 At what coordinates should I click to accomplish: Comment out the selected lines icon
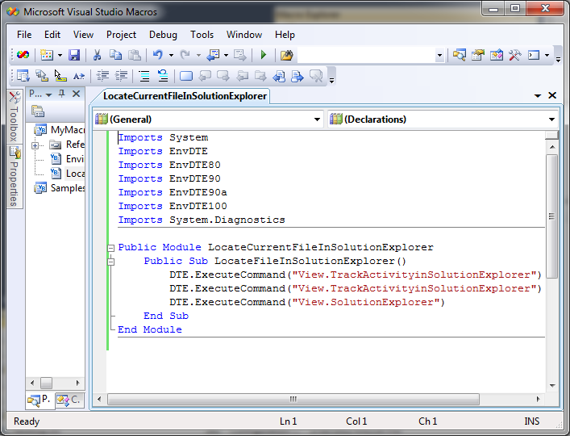click(144, 76)
